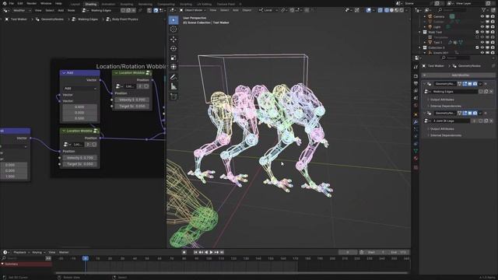Select the Add Cube tool

(173, 96)
